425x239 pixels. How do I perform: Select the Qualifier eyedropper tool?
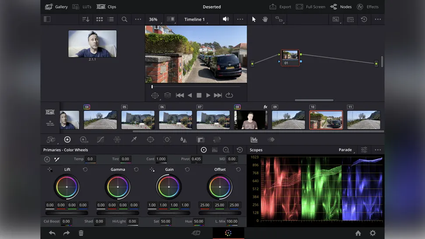[x=134, y=140]
